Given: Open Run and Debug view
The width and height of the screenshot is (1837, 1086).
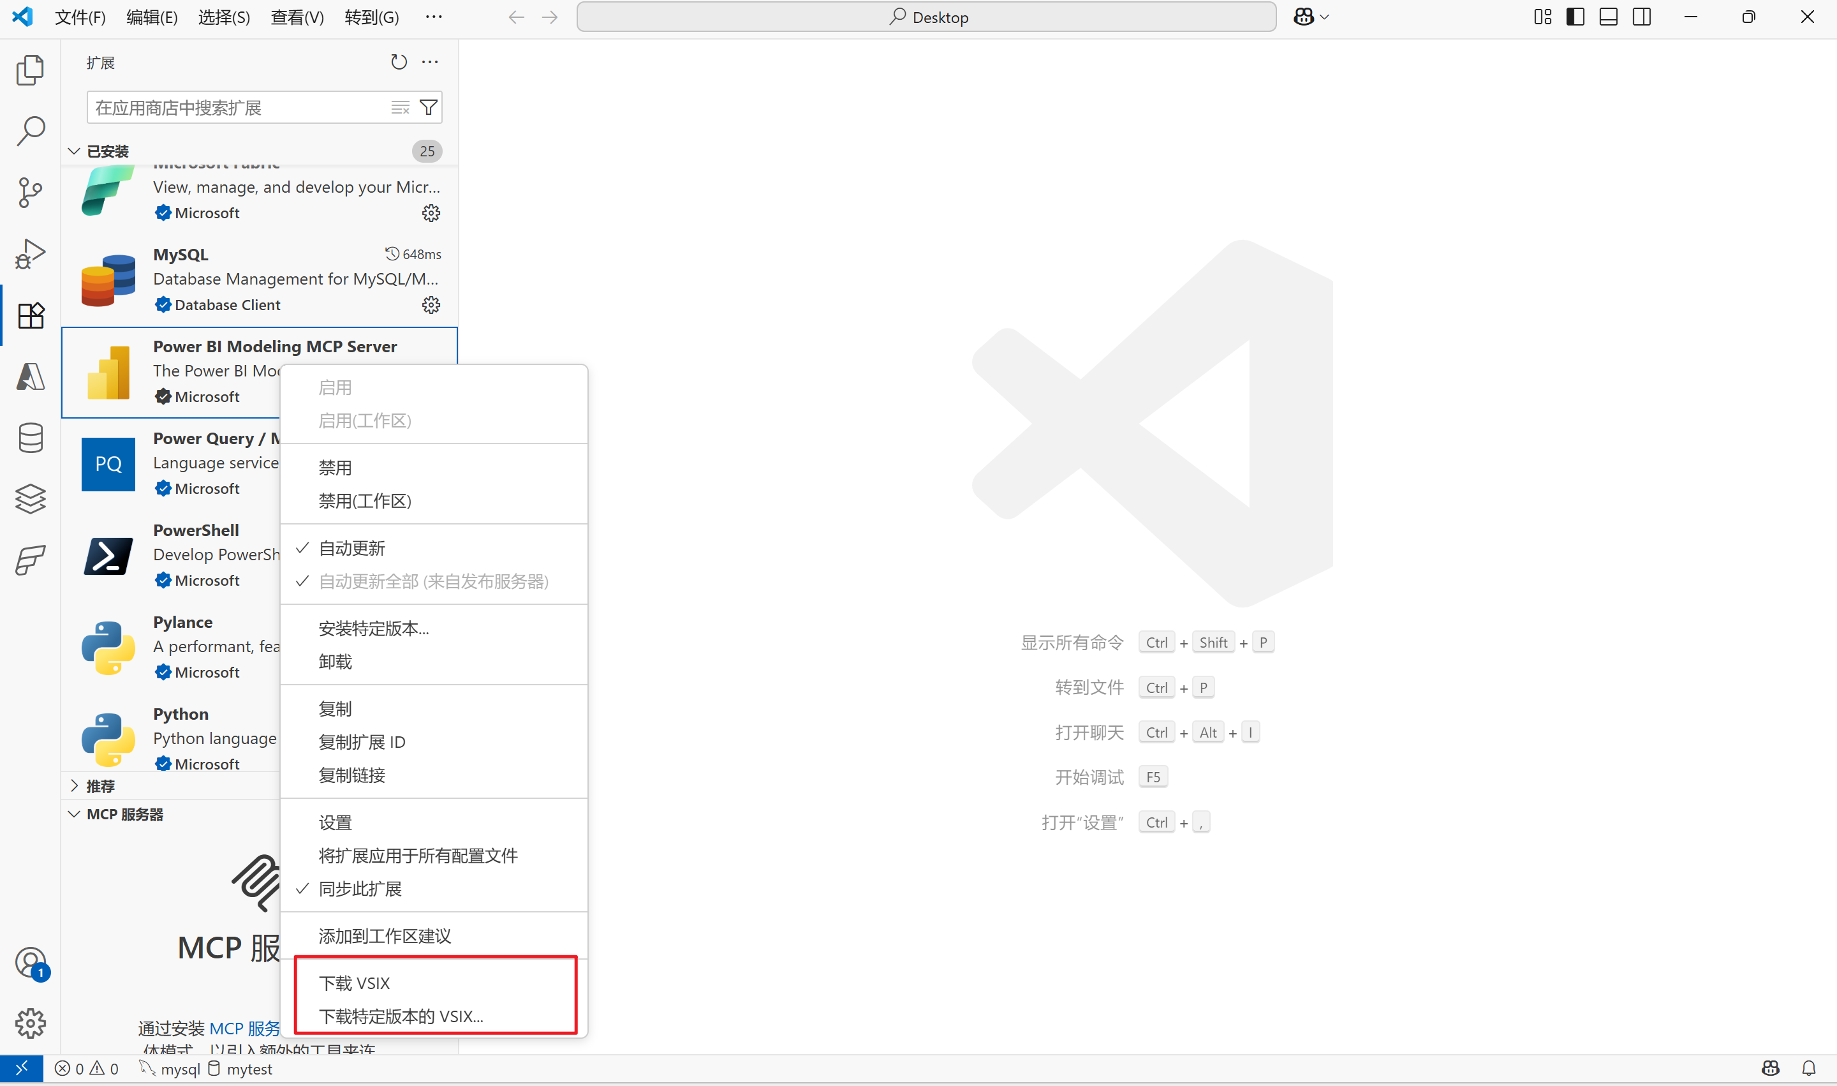Looking at the screenshot, I should point(30,254).
